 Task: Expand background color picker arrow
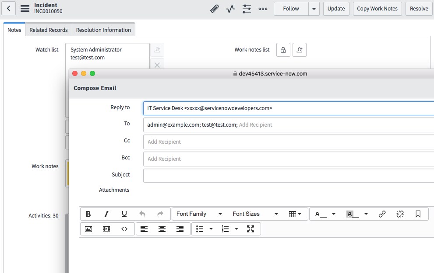[x=366, y=214]
